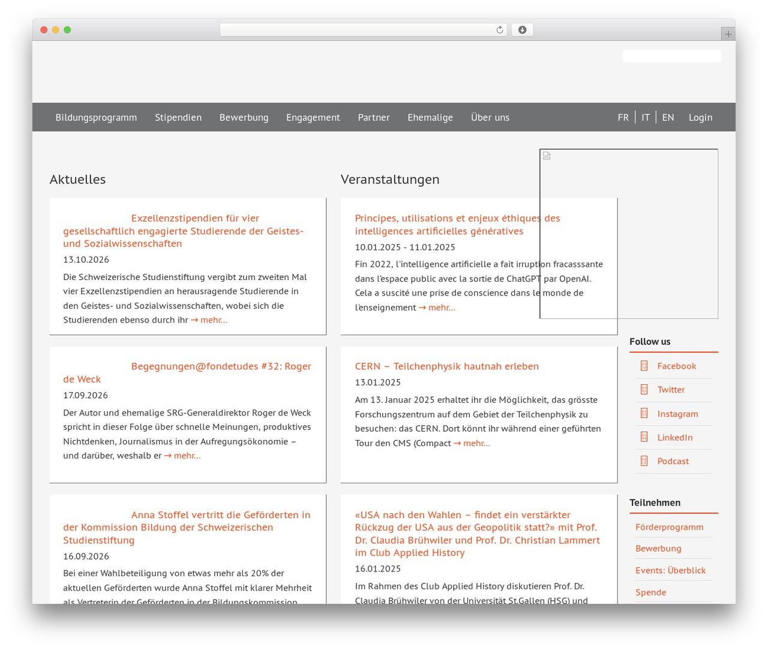Open the Stipendien menu item
This screenshot has width=768, height=650.
[x=178, y=118]
